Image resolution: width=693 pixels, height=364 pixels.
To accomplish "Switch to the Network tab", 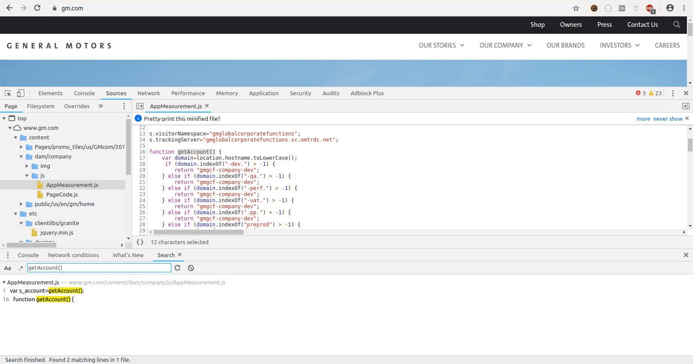I will point(149,93).
